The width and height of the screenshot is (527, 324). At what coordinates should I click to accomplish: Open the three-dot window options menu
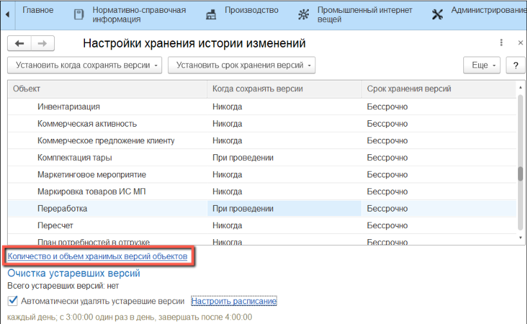pos(501,43)
